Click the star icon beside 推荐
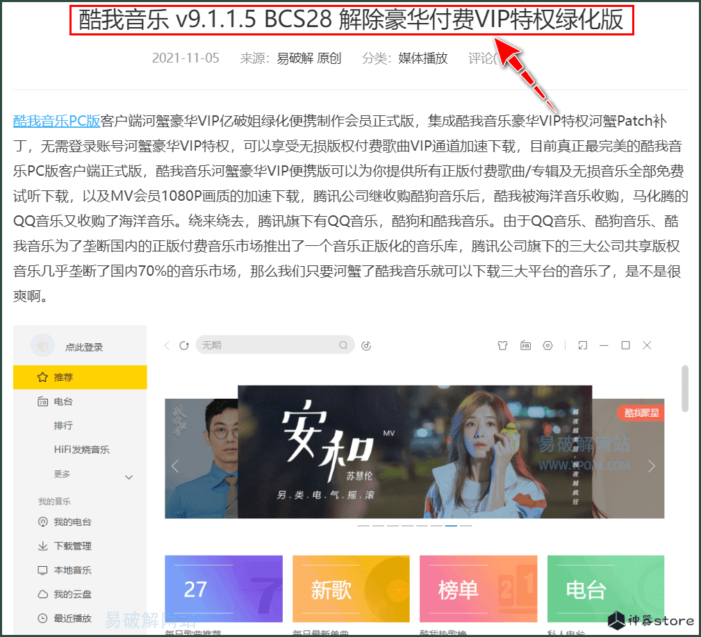The width and height of the screenshot is (701, 637). tap(42, 377)
